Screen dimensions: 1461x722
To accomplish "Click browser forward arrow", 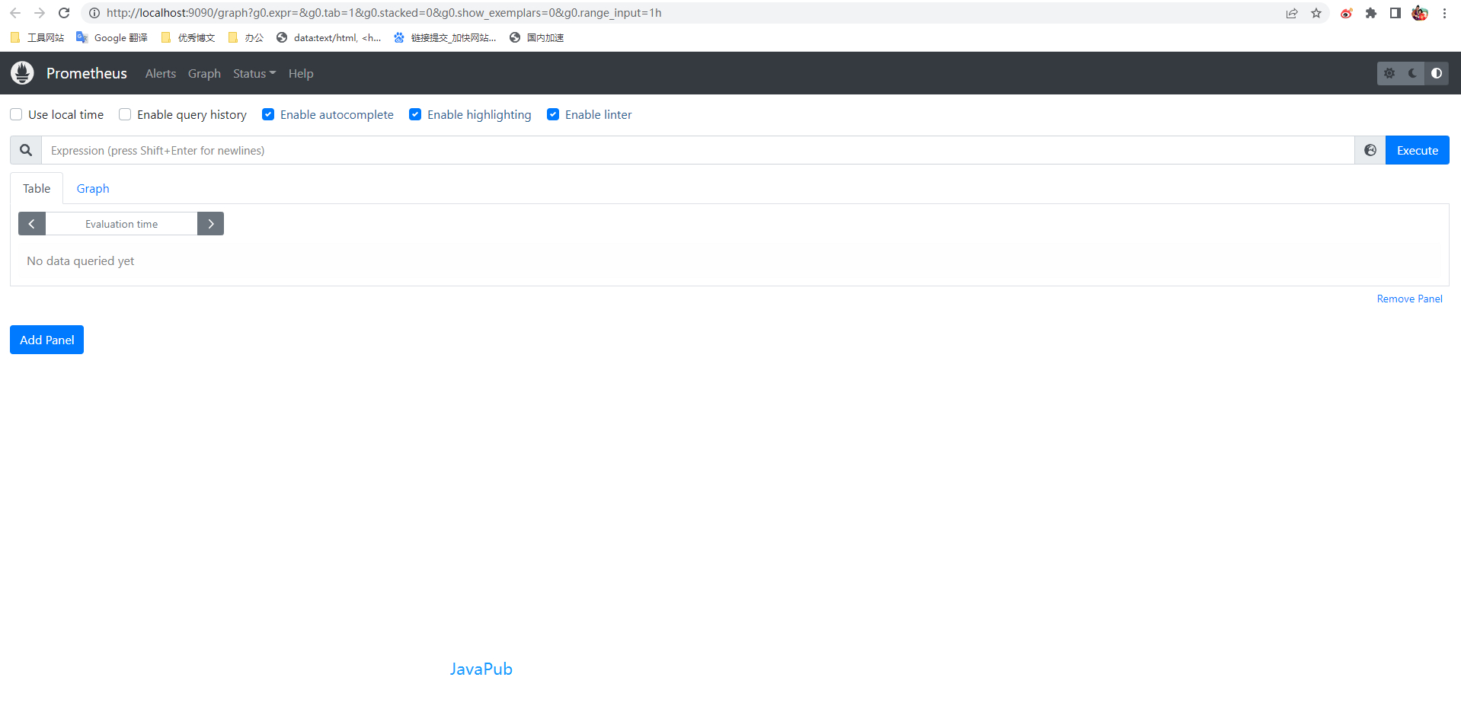I will (40, 13).
